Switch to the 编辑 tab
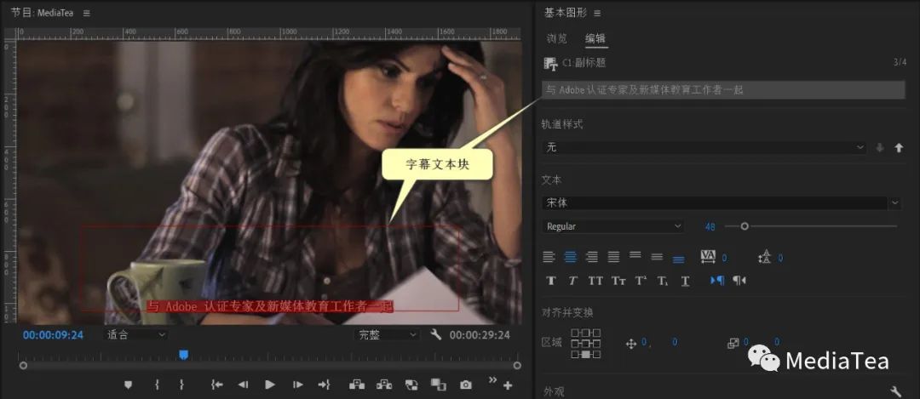Image resolution: width=920 pixels, height=399 pixels. (595, 38)
